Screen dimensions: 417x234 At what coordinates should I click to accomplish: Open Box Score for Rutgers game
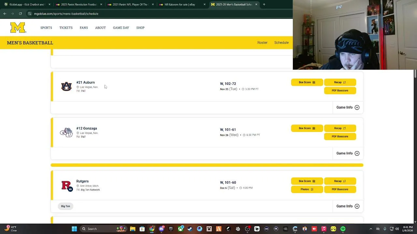(x=307, y=181)
